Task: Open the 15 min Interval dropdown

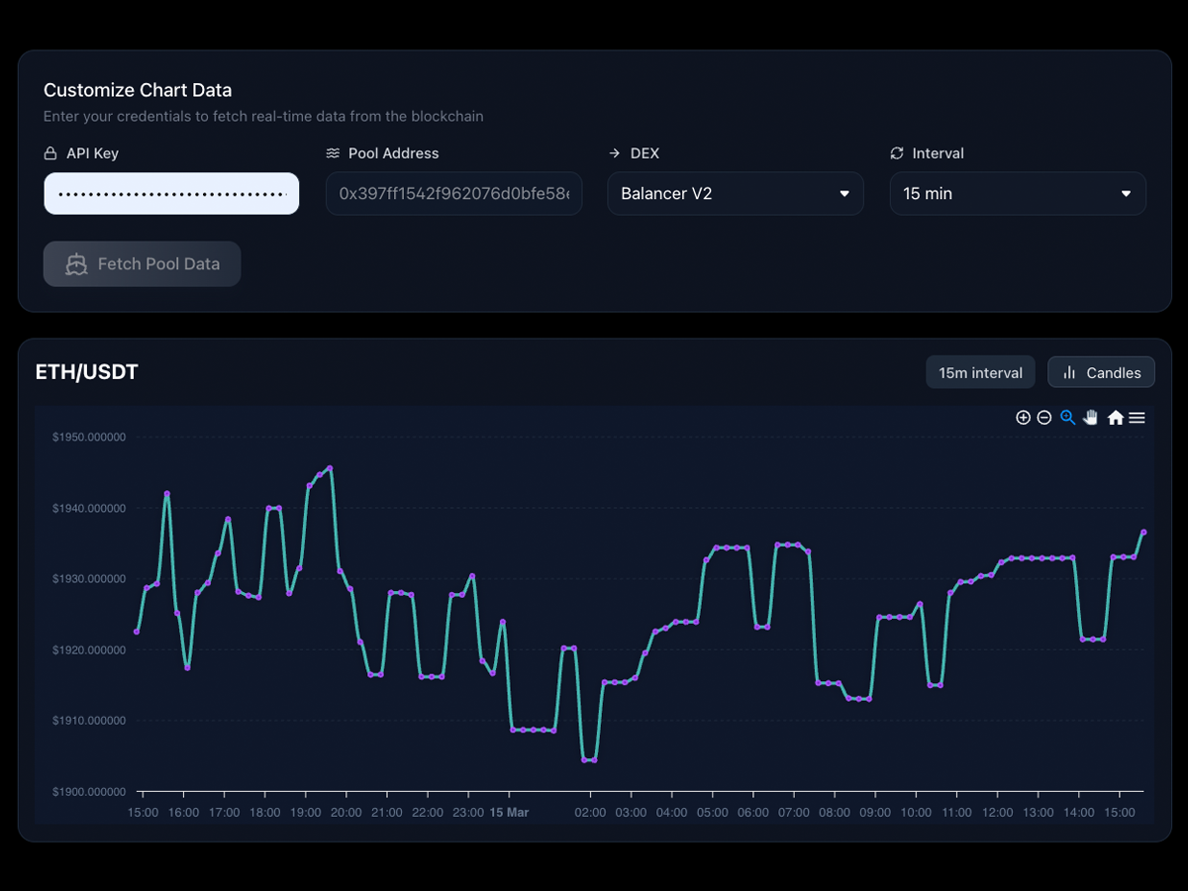Action: coord(1018,194)
